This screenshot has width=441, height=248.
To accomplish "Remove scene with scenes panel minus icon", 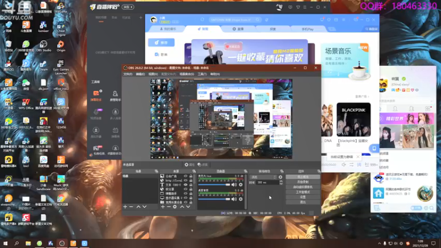I will click(x=131, y=207).
